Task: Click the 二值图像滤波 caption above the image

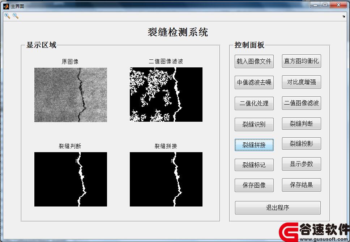Action: pyautogui.click(x=166, y=61)
